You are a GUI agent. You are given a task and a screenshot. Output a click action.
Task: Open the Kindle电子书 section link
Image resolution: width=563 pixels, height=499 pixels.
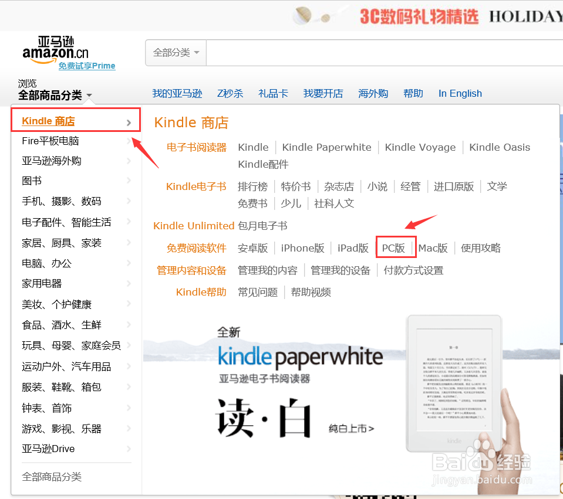pyautogui.click(x=196, y=186)
